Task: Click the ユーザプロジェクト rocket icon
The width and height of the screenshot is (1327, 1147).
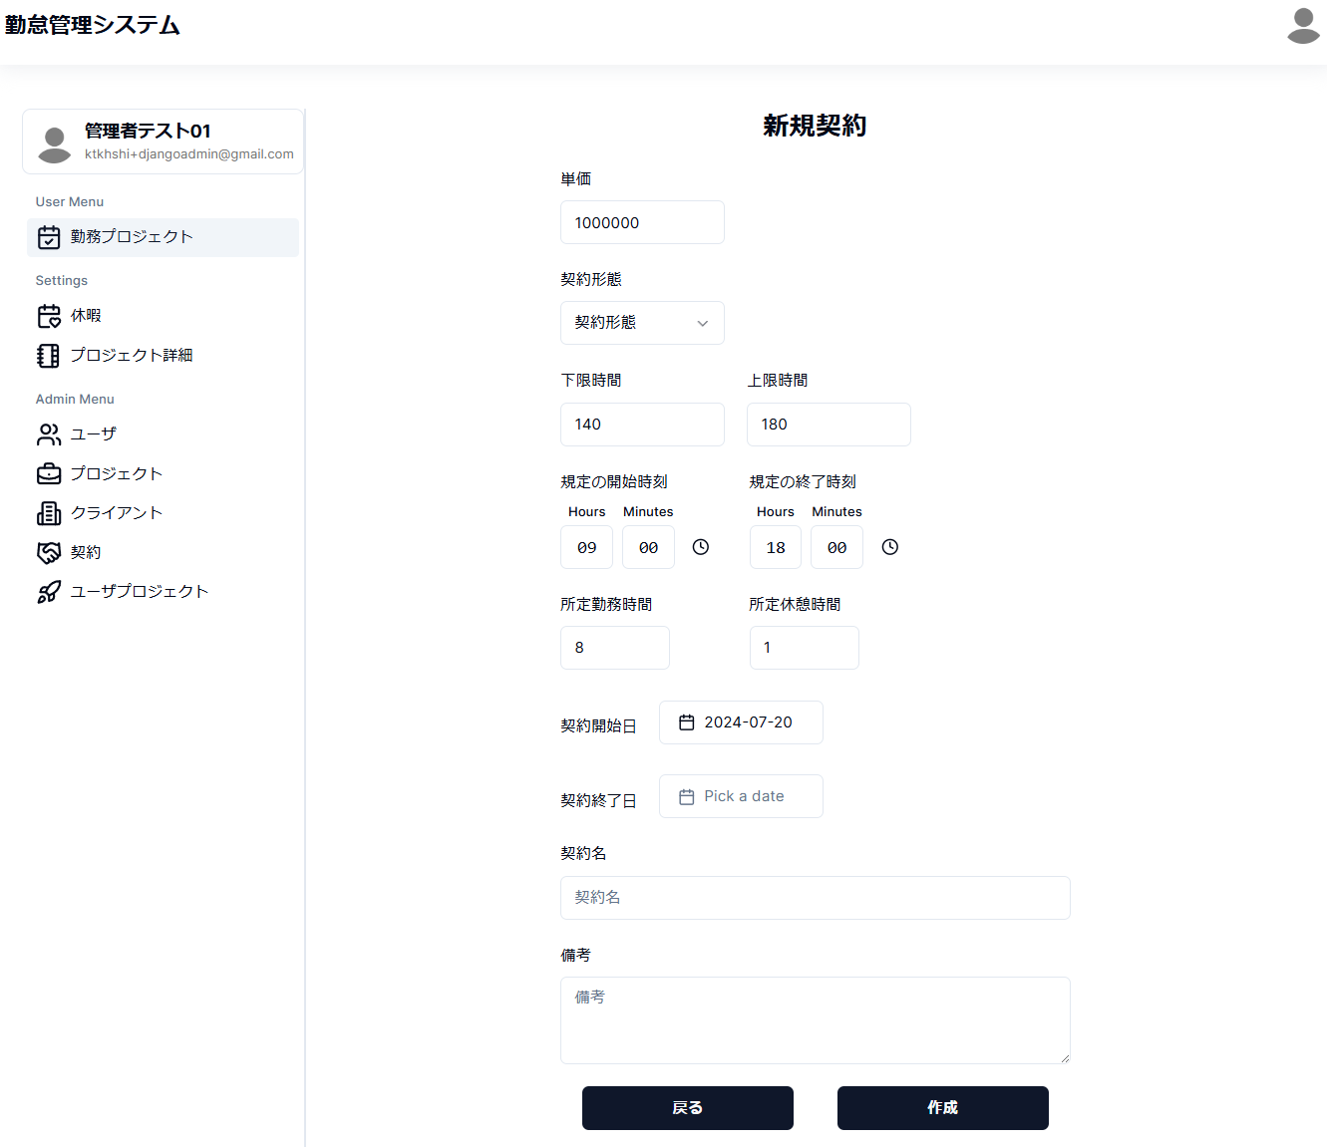Action: pos(49,592)
